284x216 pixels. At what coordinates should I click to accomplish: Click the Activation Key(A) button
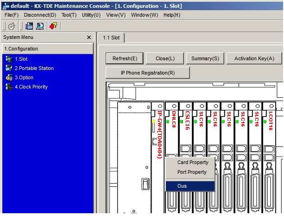click(x=254, y=58)
